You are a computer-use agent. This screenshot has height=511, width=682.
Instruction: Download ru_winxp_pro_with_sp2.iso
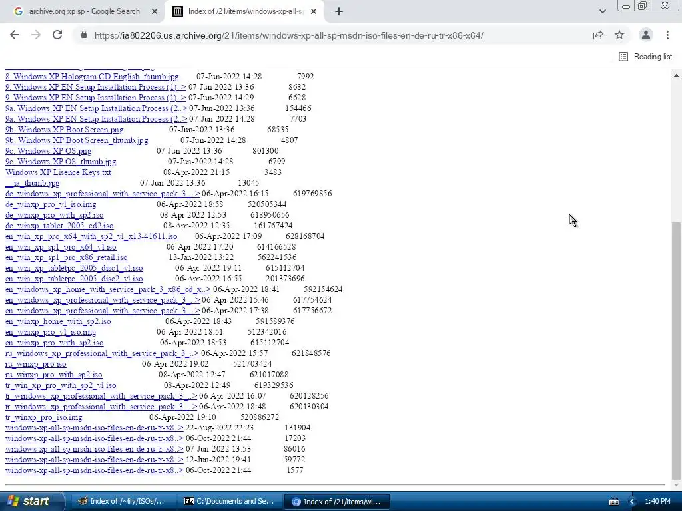pyautogui.click(x=53, y=375)
